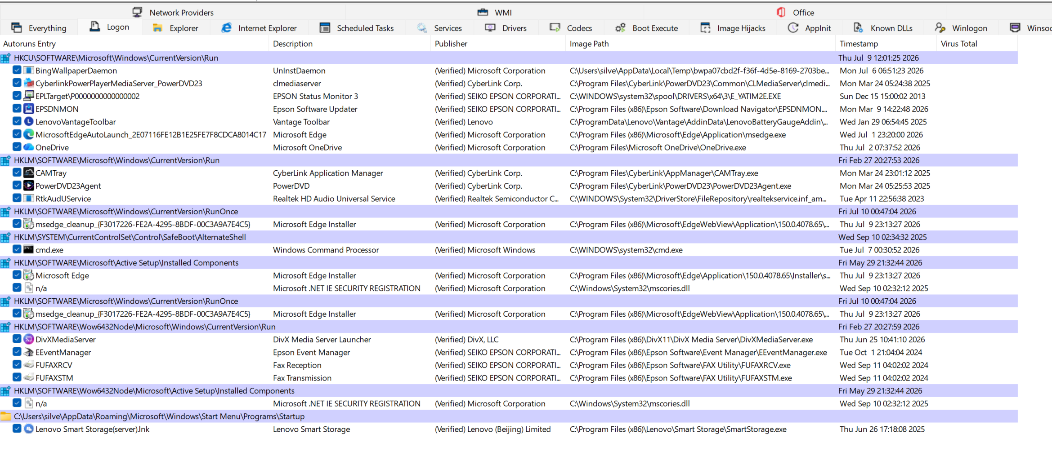Click the EPSDNMON updater icon
The height and width of the screenshot is (456, 1052).
pyautogui.click(x=29, y=108)
